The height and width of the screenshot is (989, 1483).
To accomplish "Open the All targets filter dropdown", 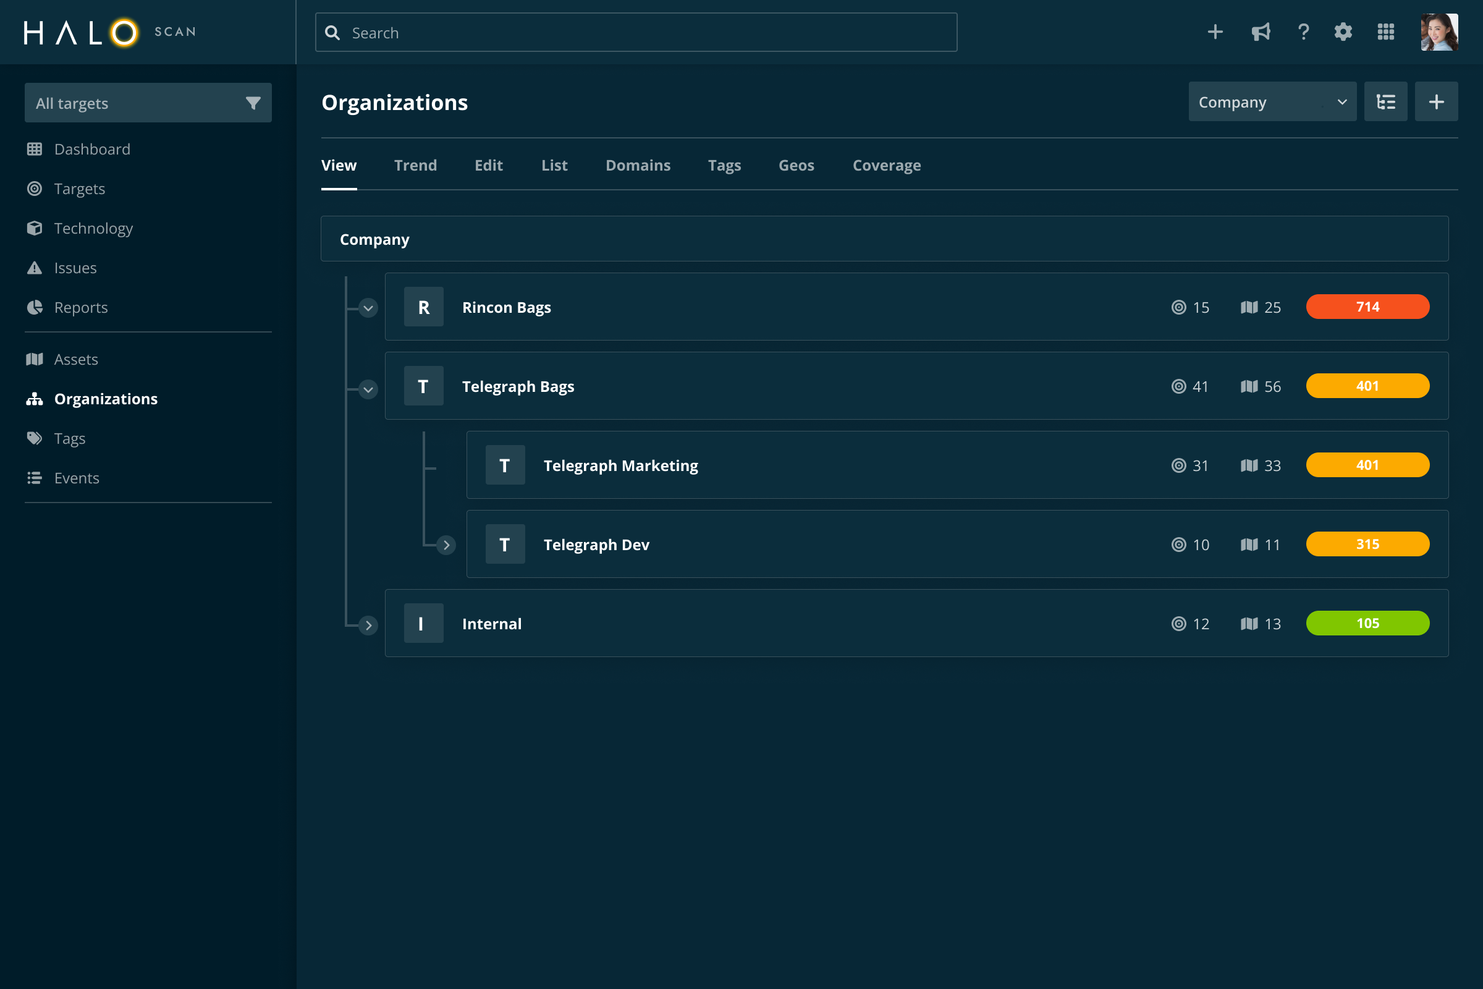I will pos(148,103).
